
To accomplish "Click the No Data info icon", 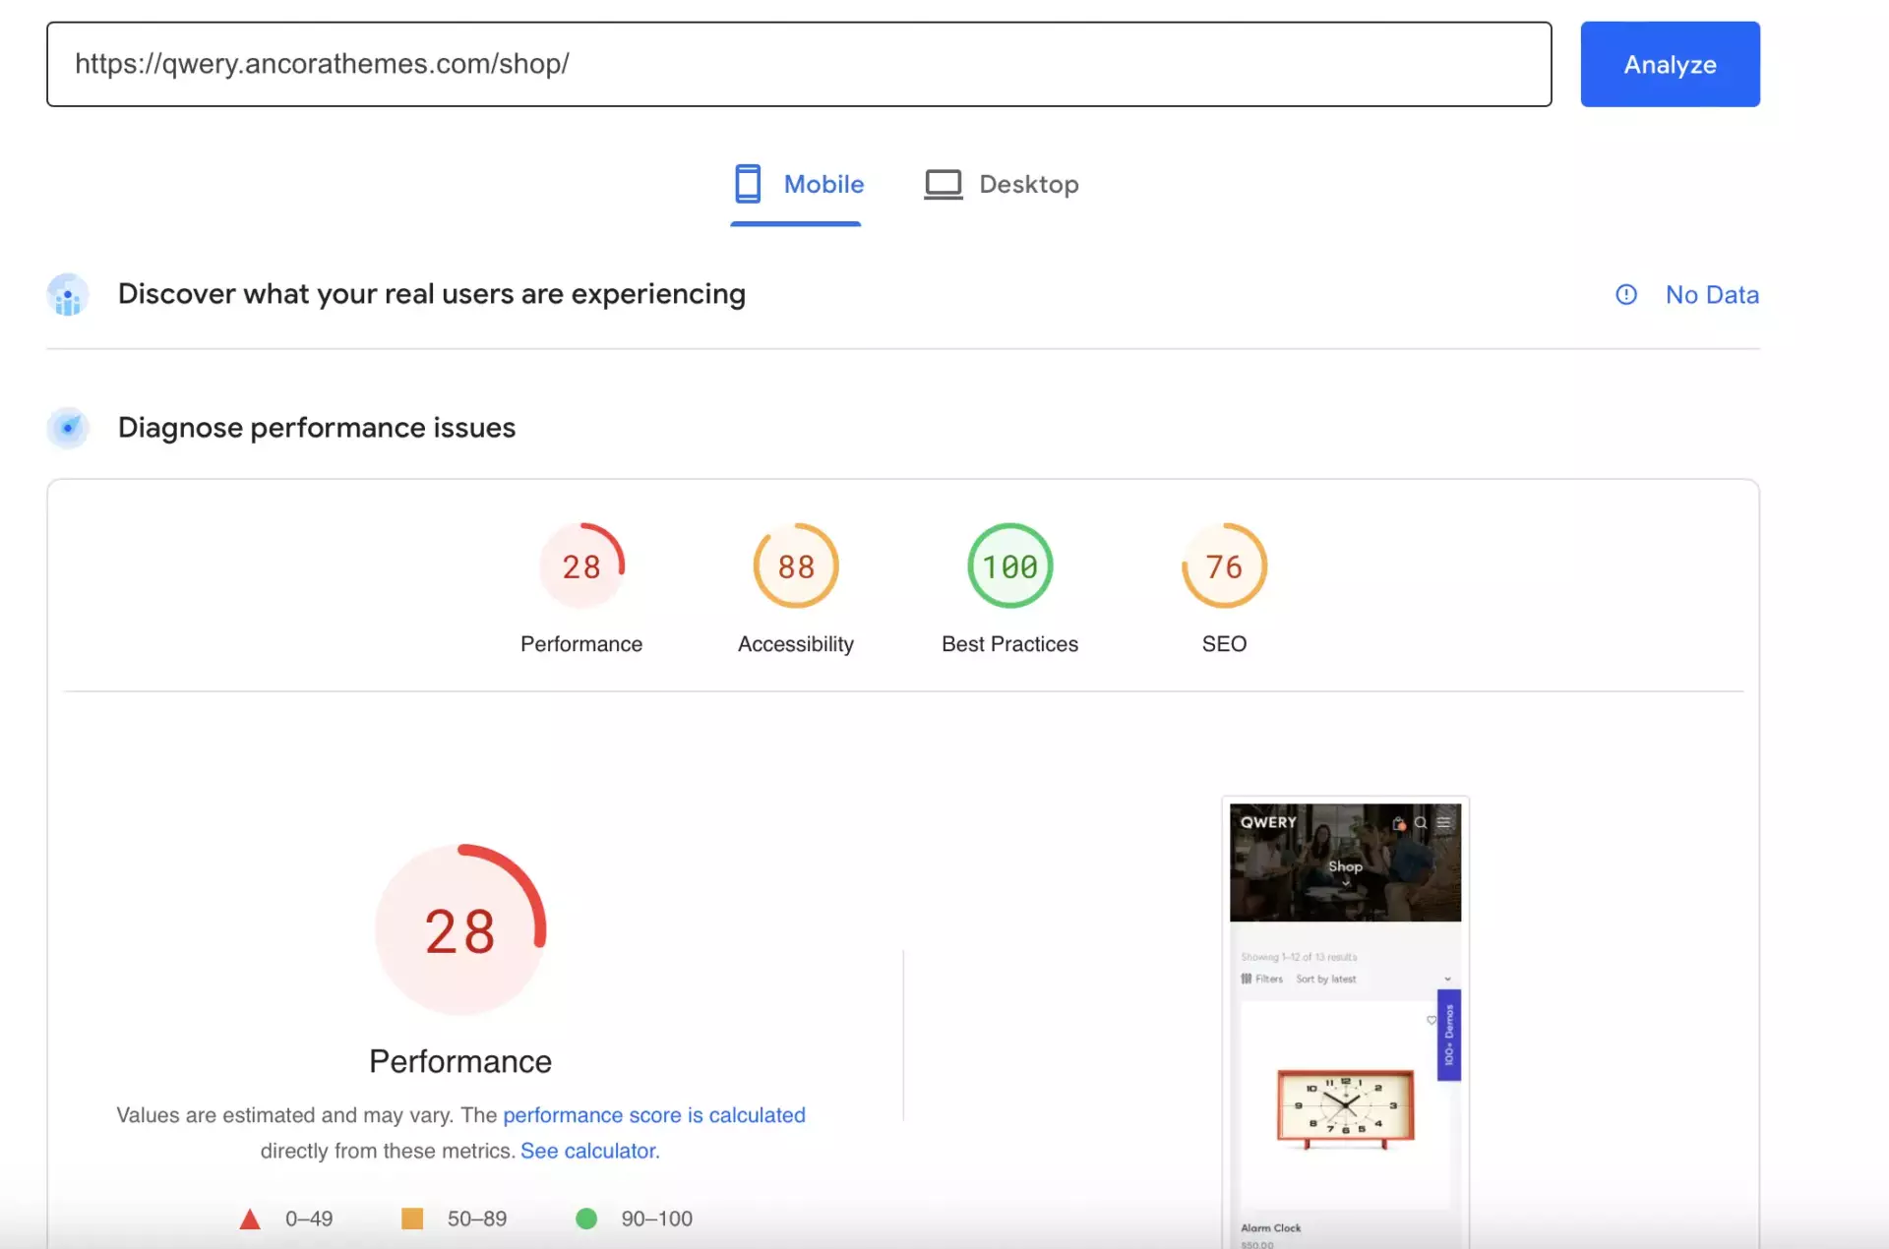I will coord(1626,294).
